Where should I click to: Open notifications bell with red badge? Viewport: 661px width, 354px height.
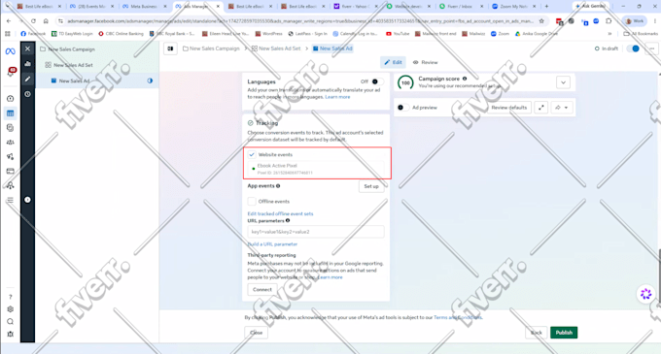pyautogui.click(x=11, y=72)
